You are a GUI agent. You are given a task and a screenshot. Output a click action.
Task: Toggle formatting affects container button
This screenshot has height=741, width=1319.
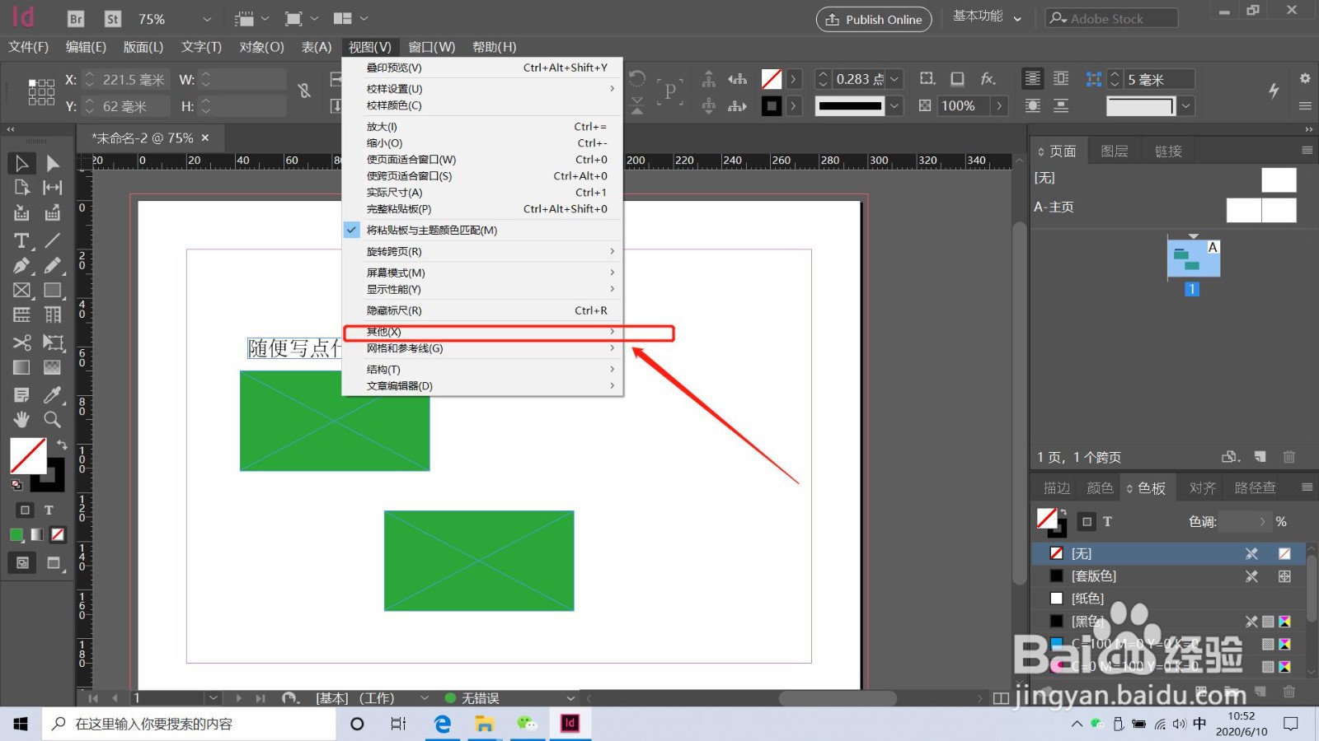coord(25,510)
